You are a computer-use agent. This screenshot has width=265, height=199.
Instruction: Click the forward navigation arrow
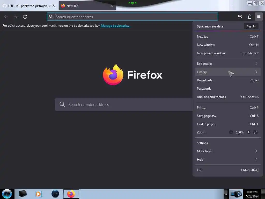[x=15, y=17]
